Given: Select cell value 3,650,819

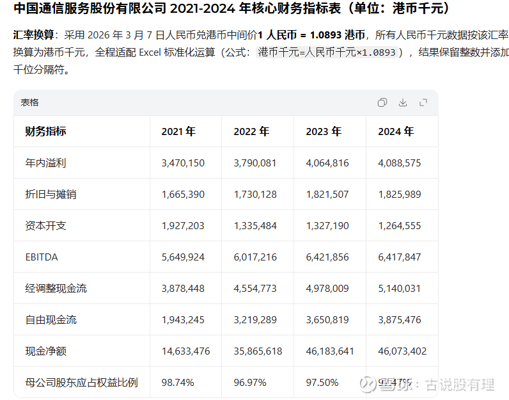Looking at the screenshot, I should (327, 320).
